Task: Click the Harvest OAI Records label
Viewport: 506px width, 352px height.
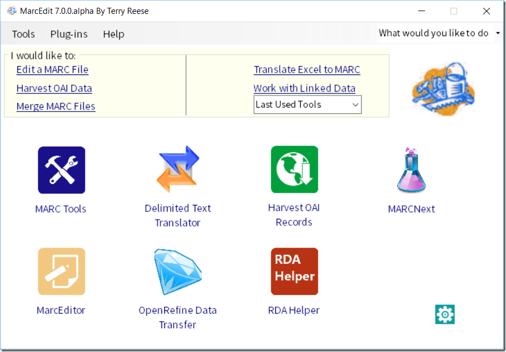Action: [x=294, y=215]
